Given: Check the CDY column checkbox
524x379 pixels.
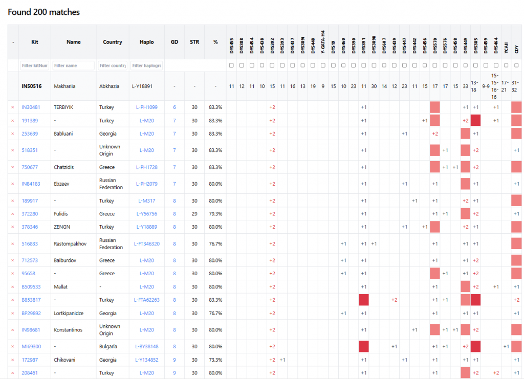Looking at the screenshot, I should pyautogui.click(x=516, y=65).
